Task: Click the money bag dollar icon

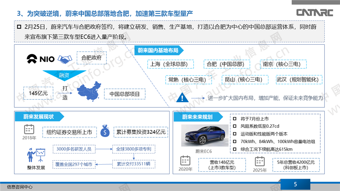Action: click(105, 131)
